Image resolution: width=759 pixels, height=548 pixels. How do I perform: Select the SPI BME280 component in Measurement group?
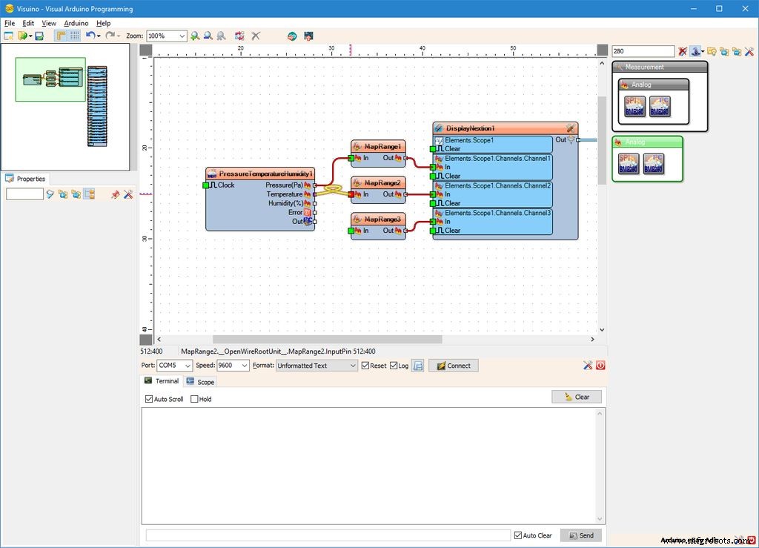(x=635, y=107)
